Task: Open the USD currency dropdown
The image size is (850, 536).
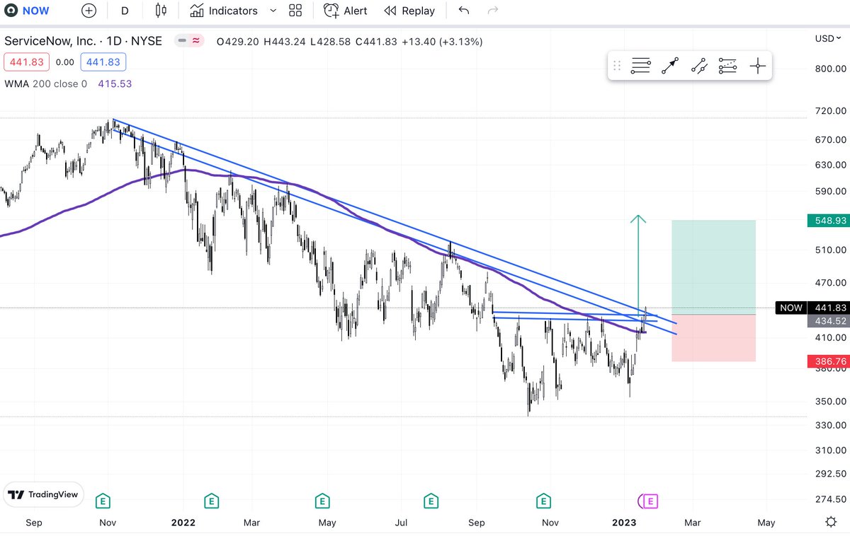Action: click(x=827, y=38)
